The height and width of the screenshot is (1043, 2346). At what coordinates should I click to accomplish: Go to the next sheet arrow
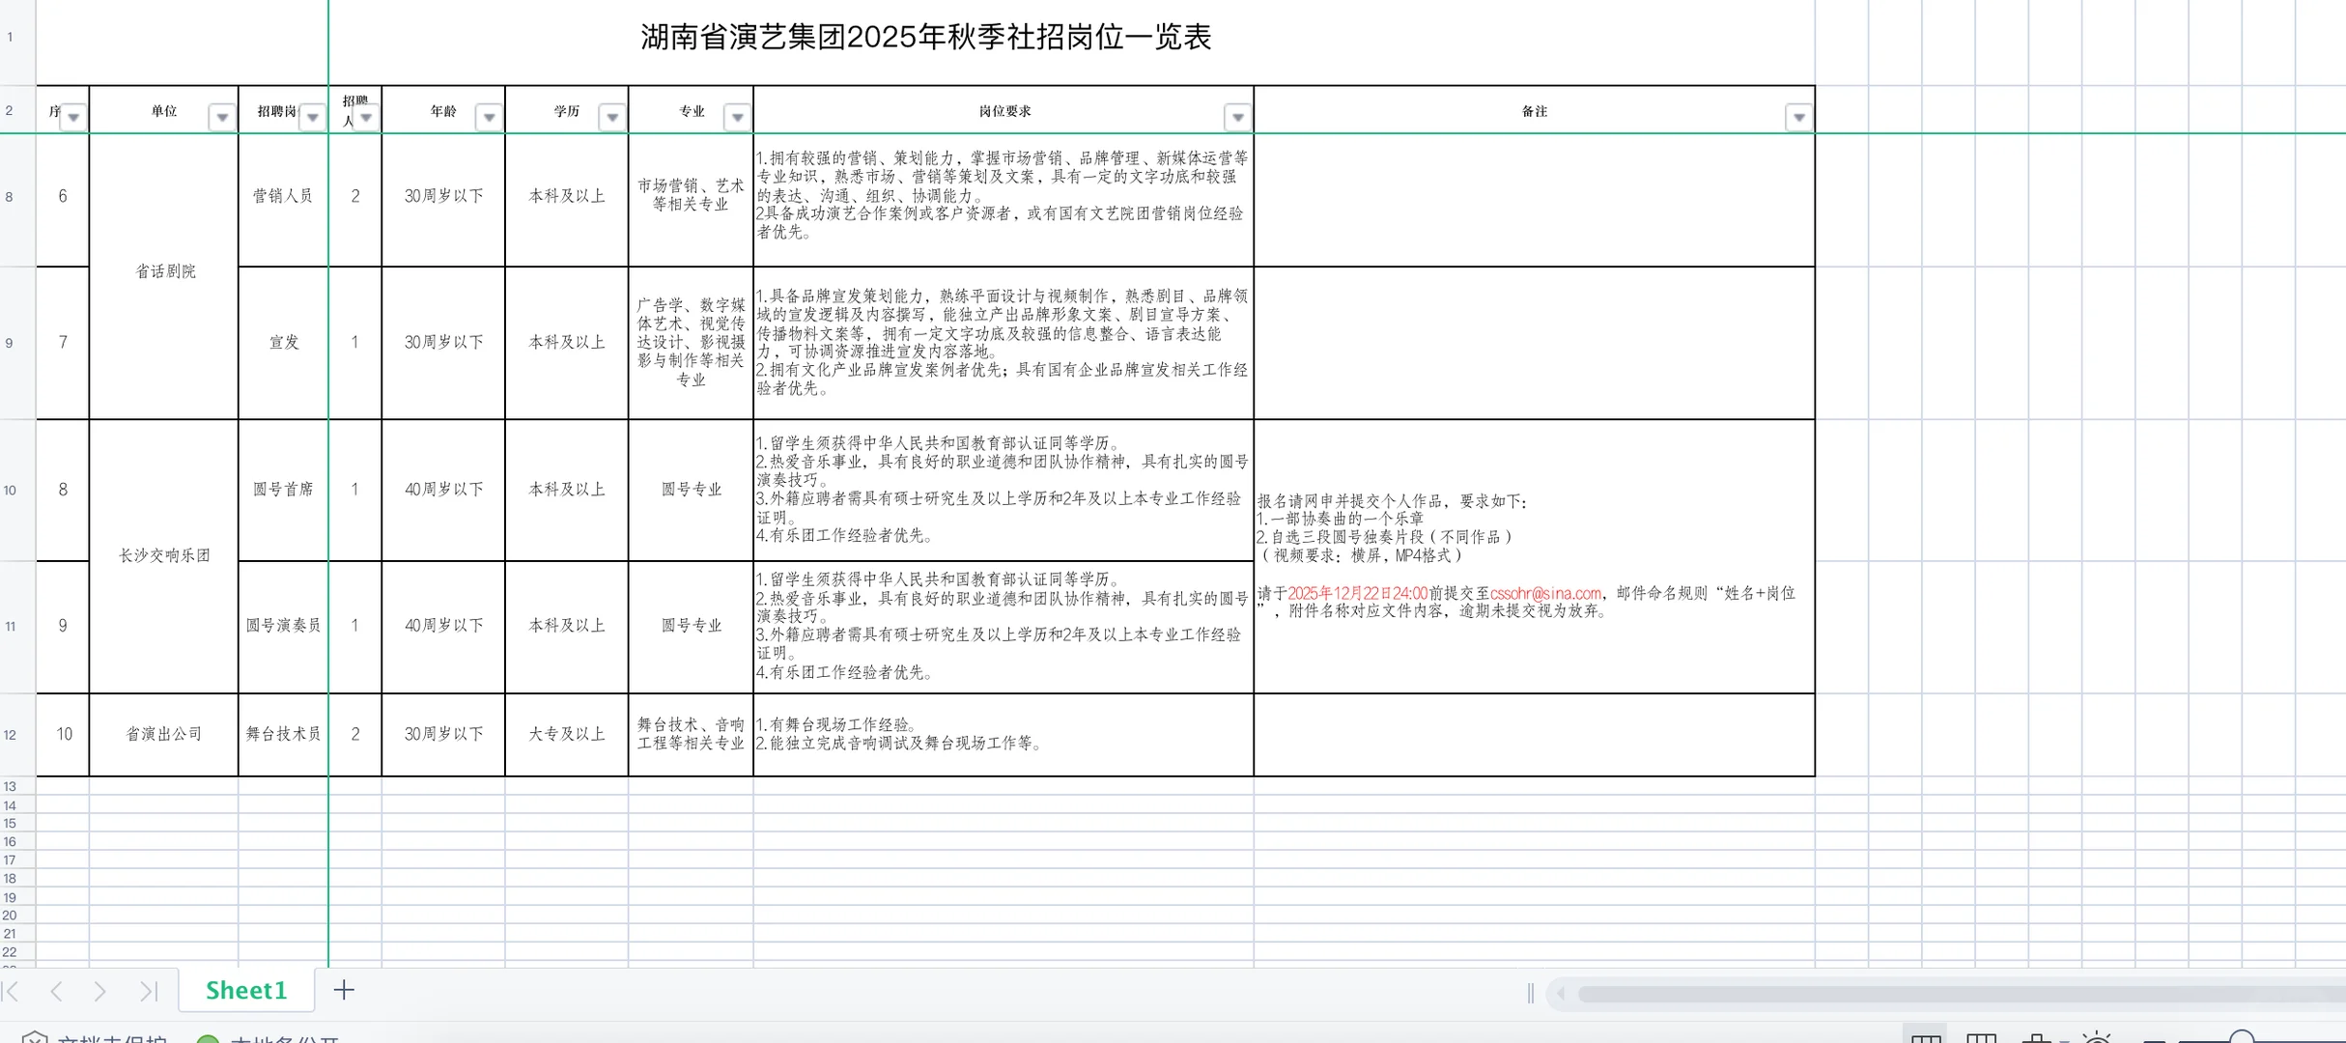(x=100, y=991)
